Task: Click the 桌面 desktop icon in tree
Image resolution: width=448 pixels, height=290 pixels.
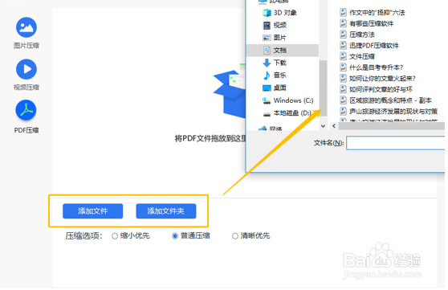Action: tap(267, 88)
